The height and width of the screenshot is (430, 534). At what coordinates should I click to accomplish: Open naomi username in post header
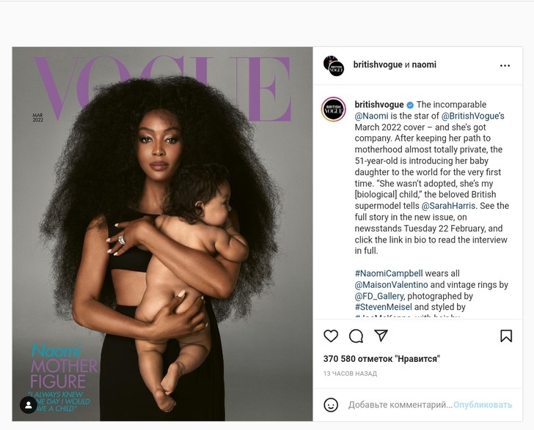point(424,64)
